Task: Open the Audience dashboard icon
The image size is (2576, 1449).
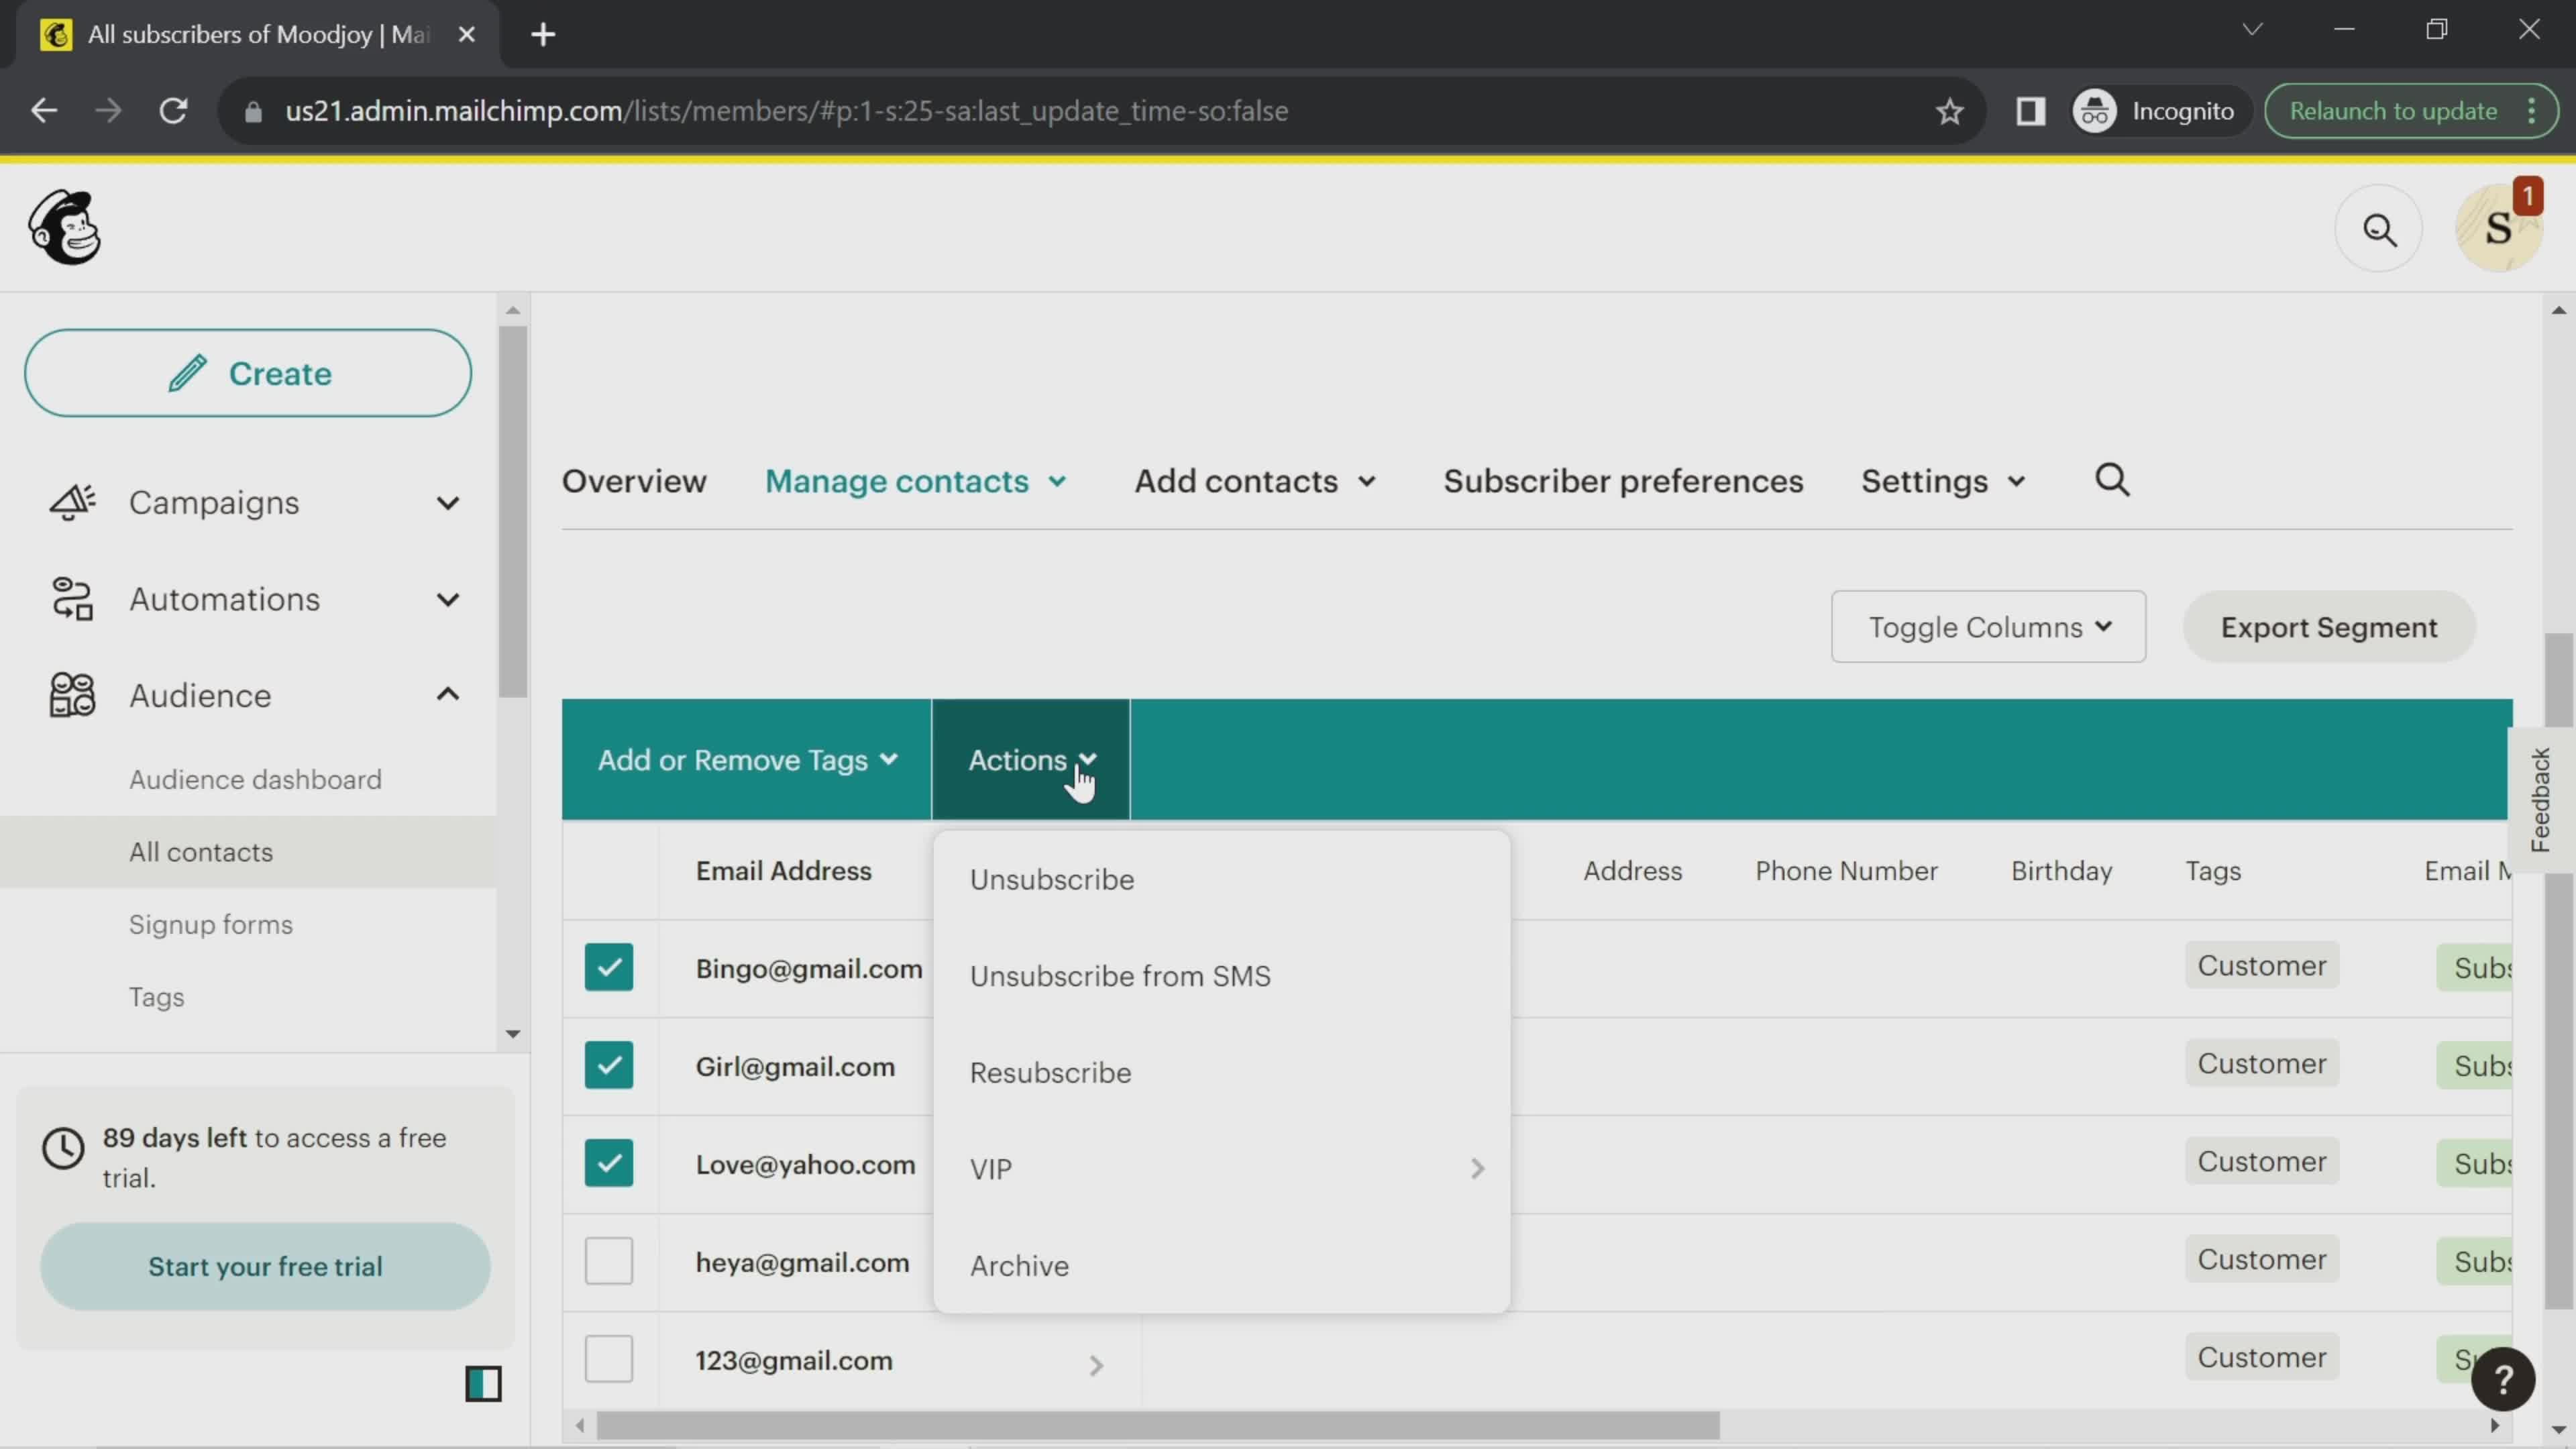Action: click(255, 778)
